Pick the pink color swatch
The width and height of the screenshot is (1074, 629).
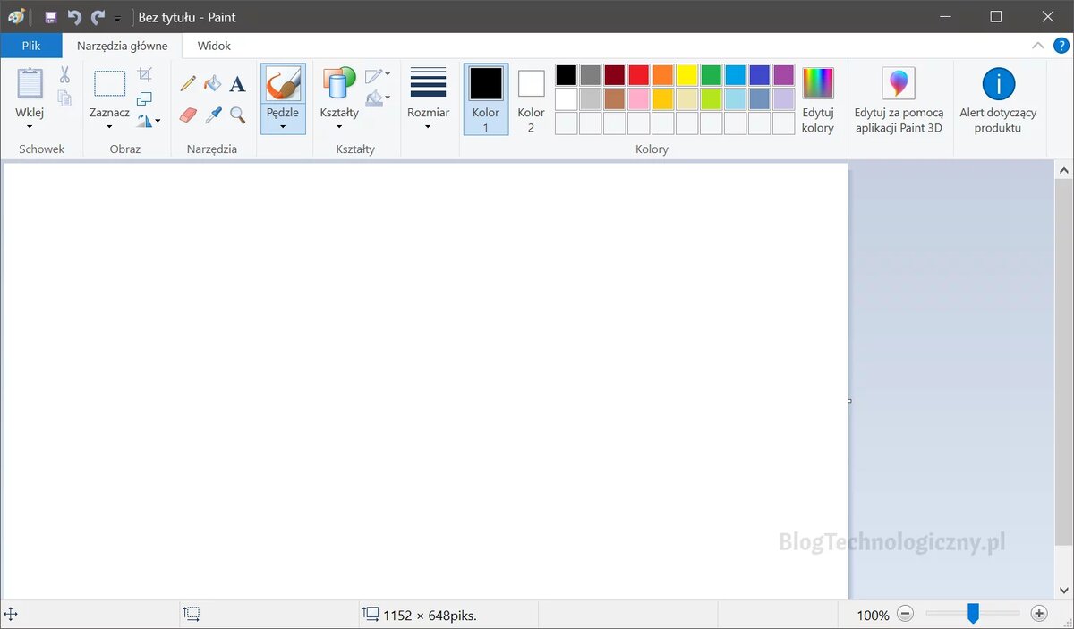click(x=639, y=98)
